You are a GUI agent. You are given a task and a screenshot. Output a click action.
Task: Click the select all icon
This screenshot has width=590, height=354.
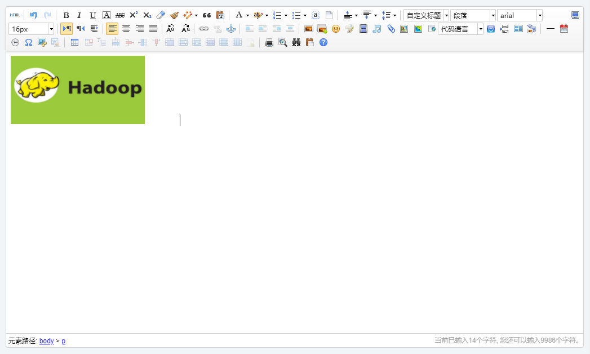pyautogui.click(x=316, y=15)
